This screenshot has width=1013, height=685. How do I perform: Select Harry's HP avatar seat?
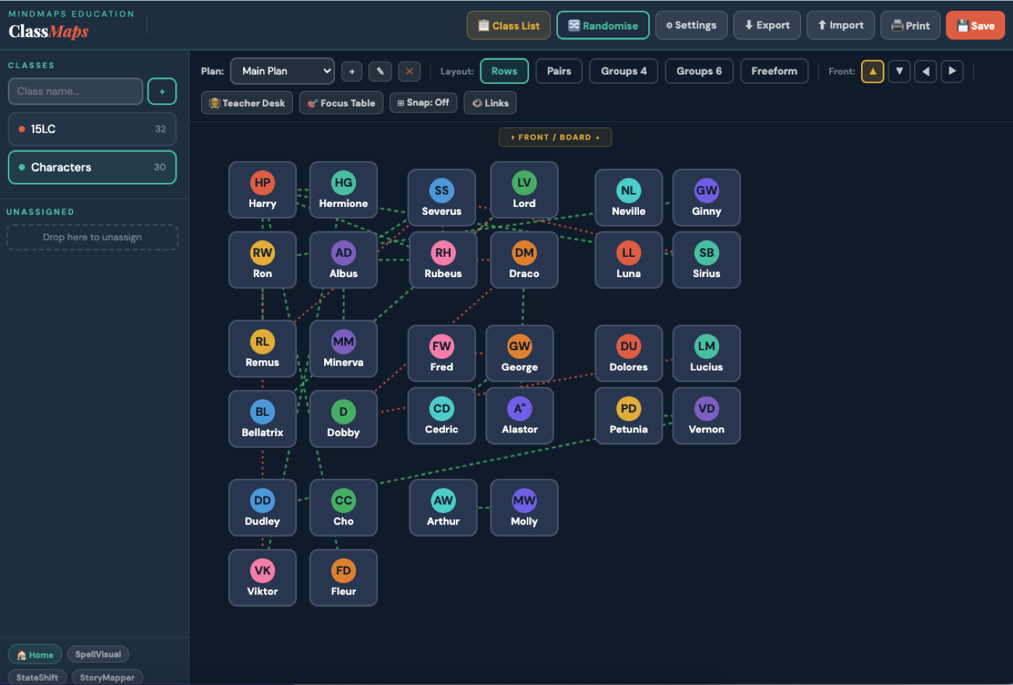(x=262, y=183)
